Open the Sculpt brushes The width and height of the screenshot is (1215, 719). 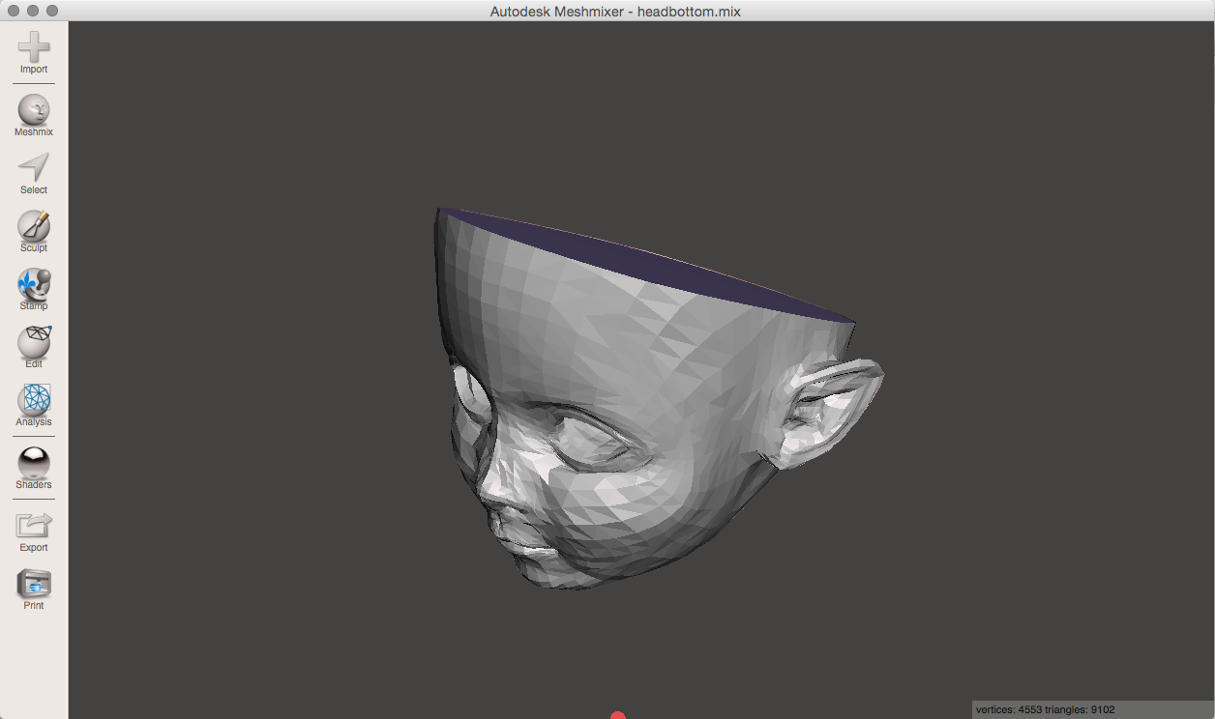[x=34, y=231]
